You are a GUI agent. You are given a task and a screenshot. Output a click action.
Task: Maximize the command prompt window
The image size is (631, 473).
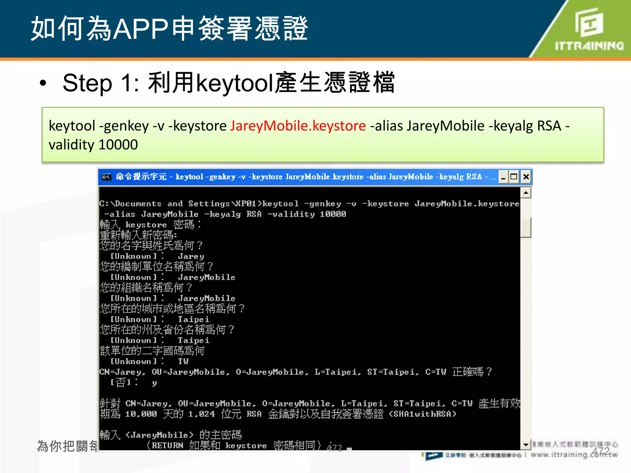[514, 177]
